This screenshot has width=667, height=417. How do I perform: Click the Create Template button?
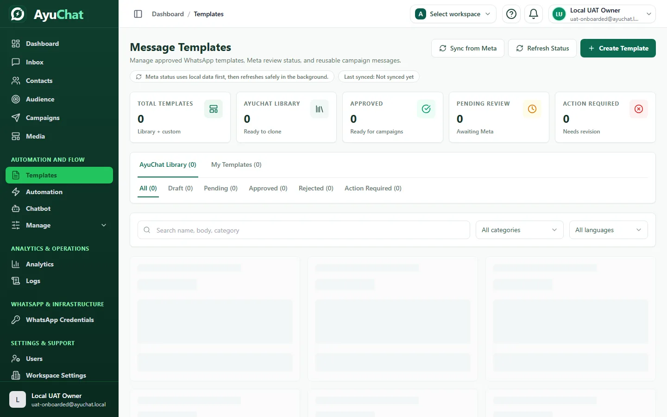[618, 48]
